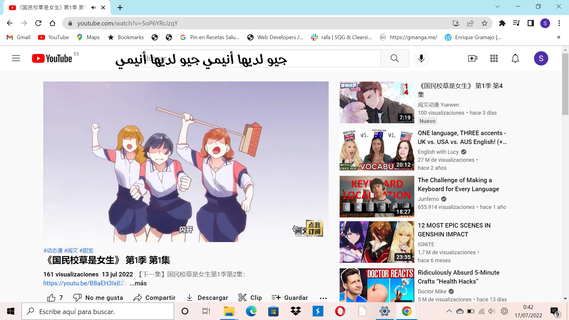Open the YouTube account avatar menu

(541, 58)
